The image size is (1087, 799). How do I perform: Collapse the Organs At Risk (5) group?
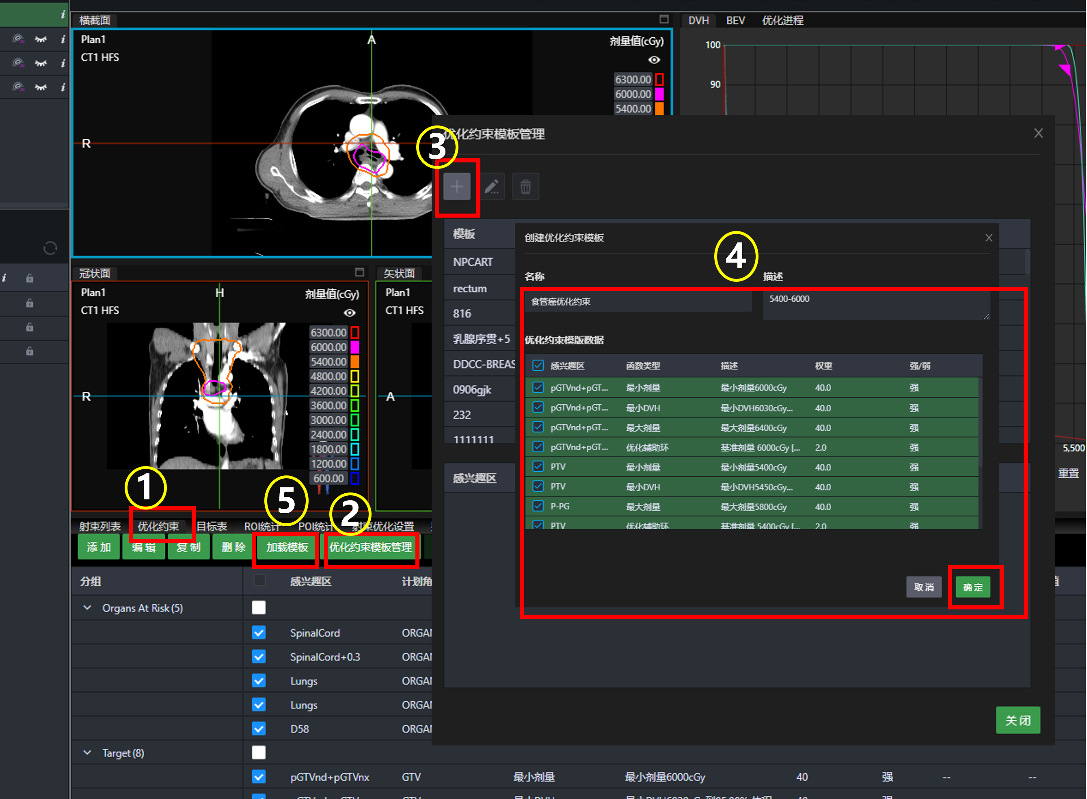[87, 607]
